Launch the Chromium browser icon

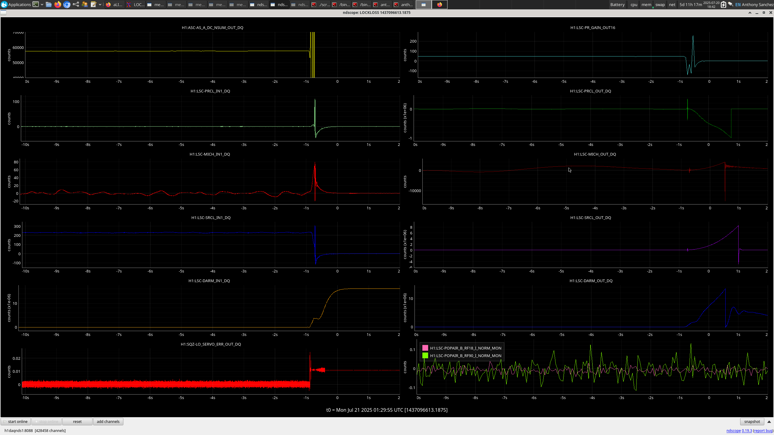tap(67, 5)
